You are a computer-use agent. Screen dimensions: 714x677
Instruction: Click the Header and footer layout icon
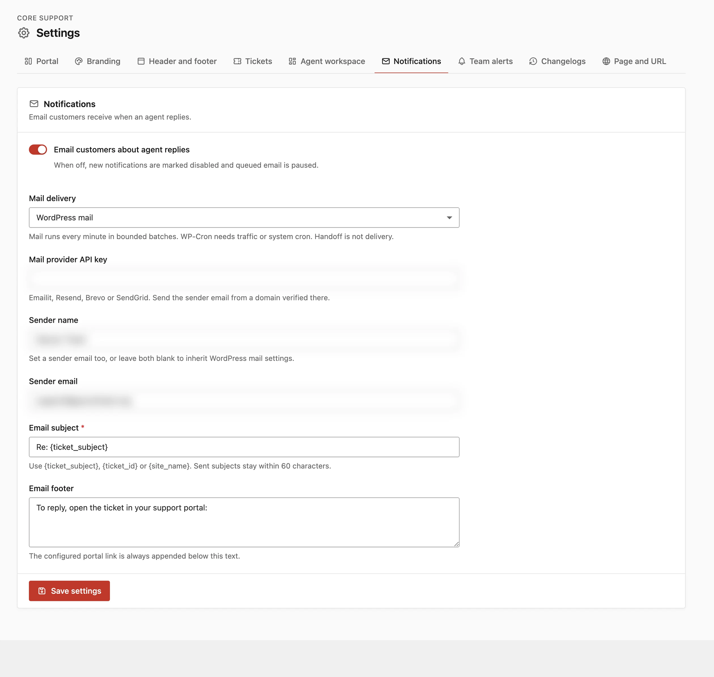coord(141,61)
